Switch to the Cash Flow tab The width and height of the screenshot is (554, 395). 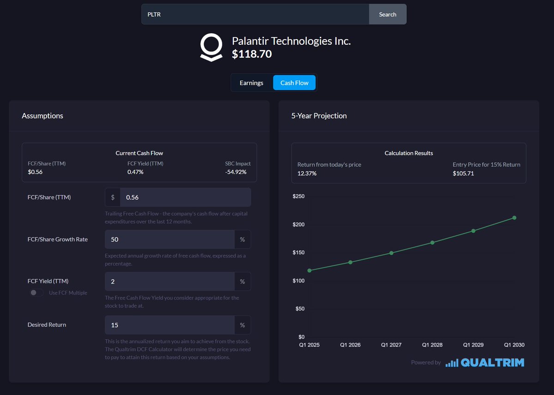(295, 83)
